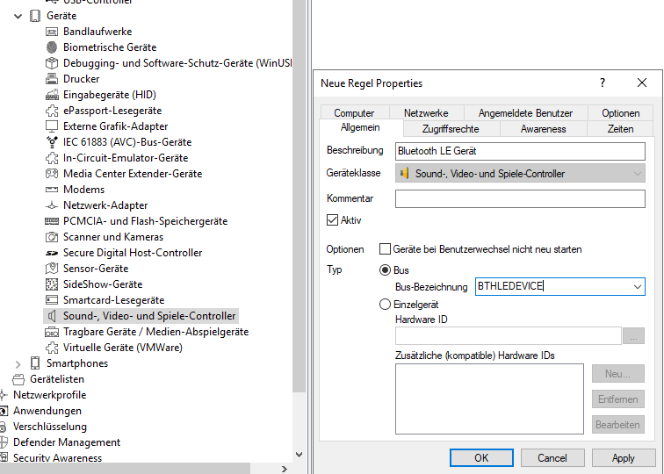
Task: Click the tree panel vertical scrollbar
Action: pos(300,219)
